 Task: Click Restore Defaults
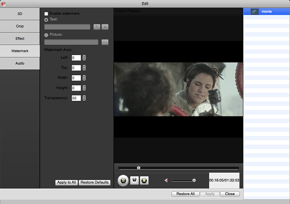[94, 182]
